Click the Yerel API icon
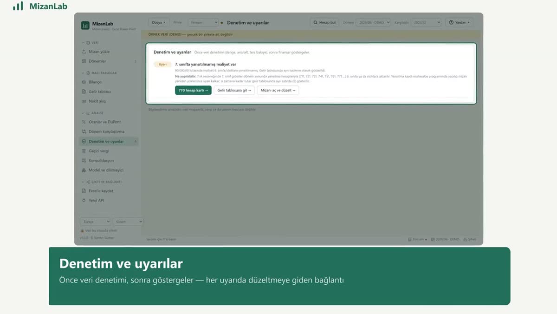Viewport: 557px width, 314px height. point(84,201)
